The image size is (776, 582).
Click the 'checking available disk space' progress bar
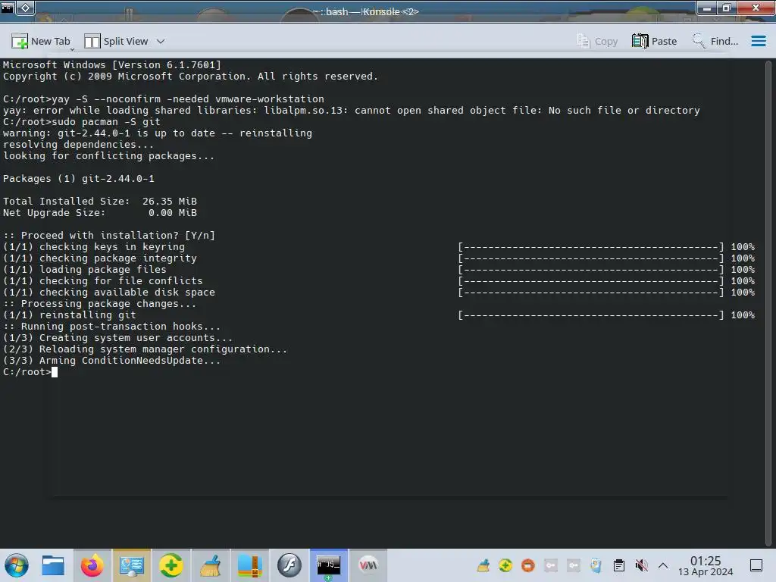point(591,293)
